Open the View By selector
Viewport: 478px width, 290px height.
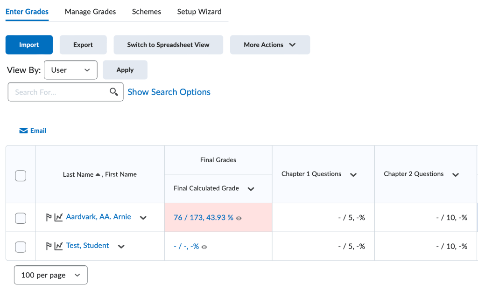point(70,70)
